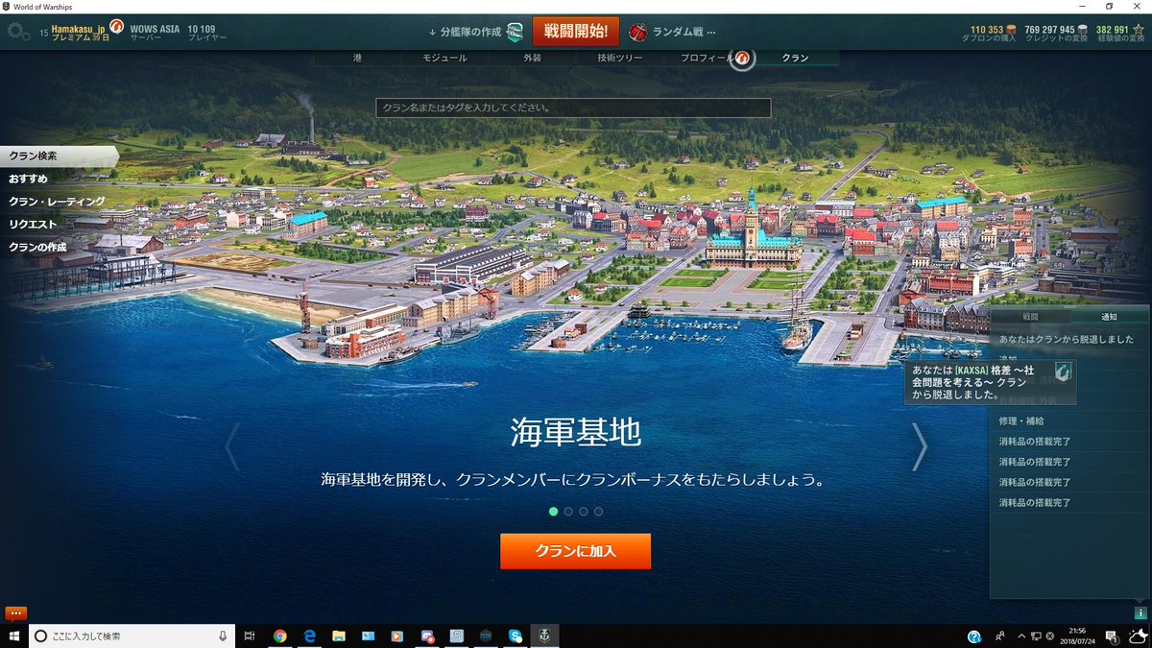
Task: Open the プロフィール tab
Action: [708, 58]
